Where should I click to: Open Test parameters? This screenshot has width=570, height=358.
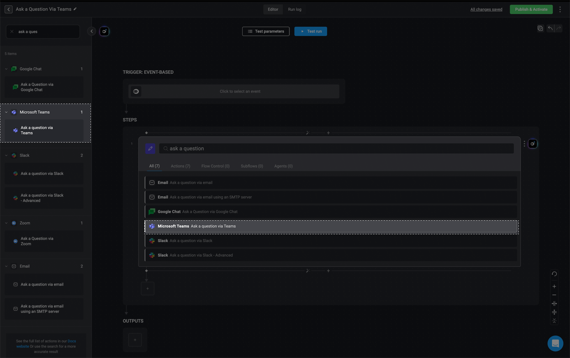coord(266,31)
